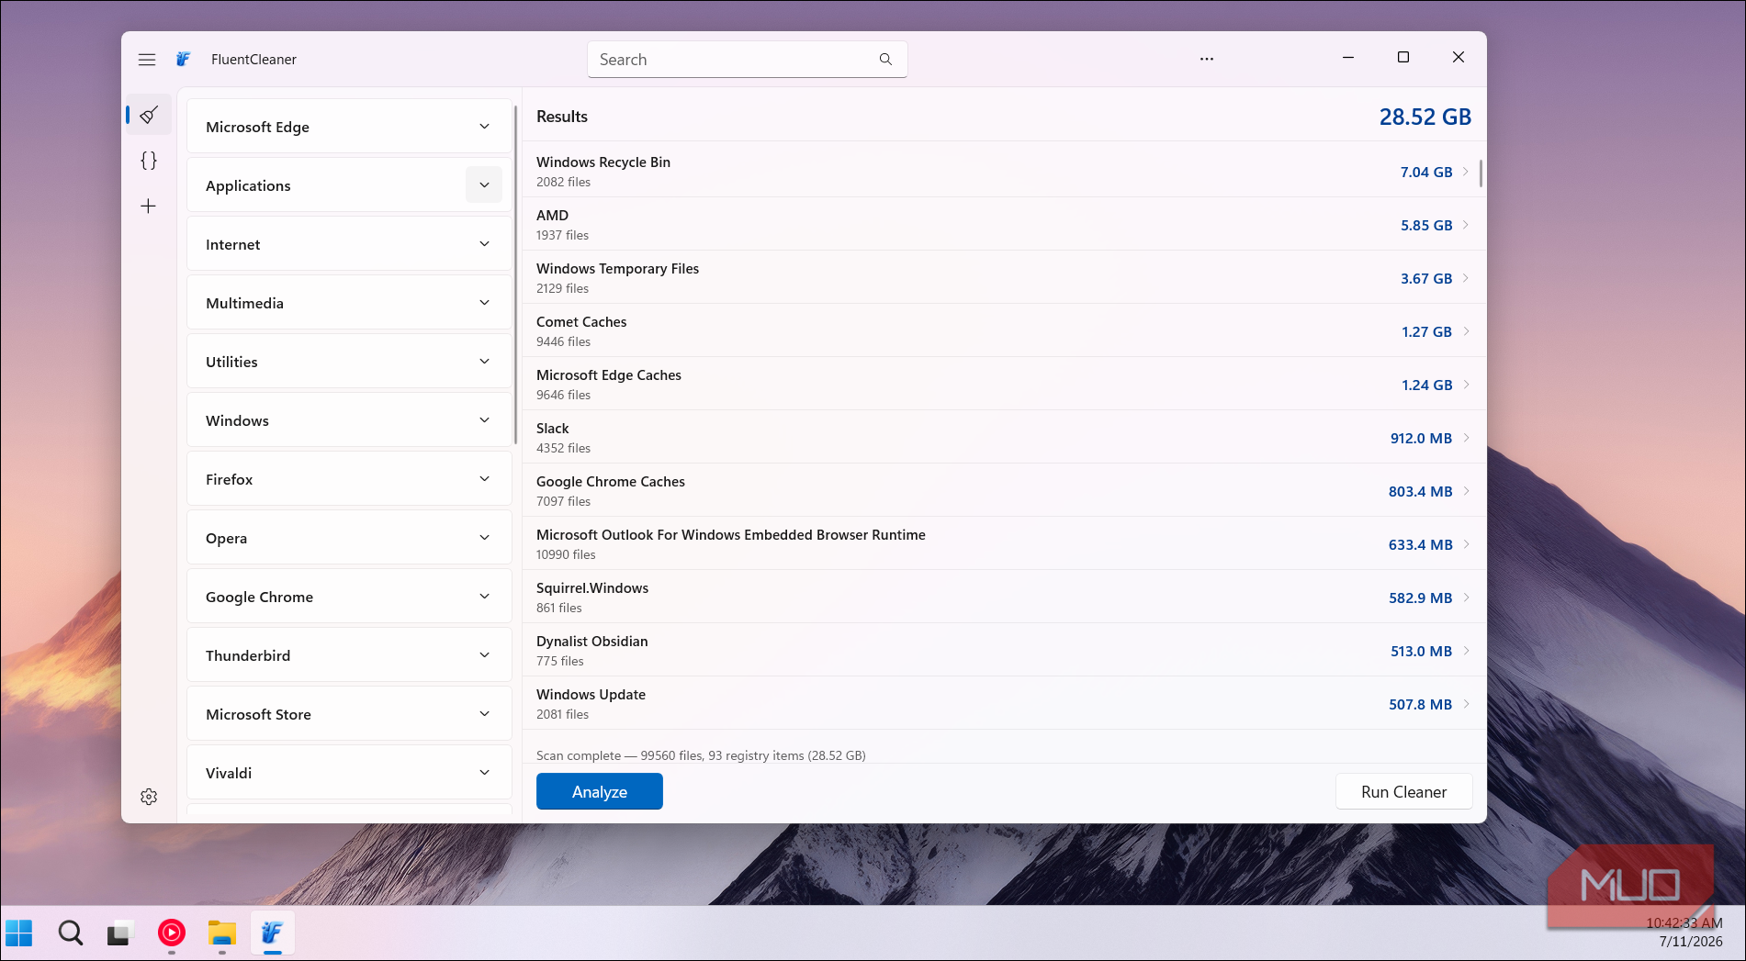Select the Google Chrome Caches result

click(x=1004, y=490)
